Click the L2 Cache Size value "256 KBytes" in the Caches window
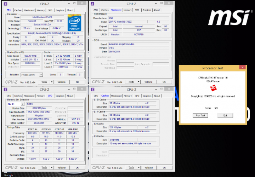Image resolution: width=255 pixels, height=177 pixels. (x=123, y=127)
